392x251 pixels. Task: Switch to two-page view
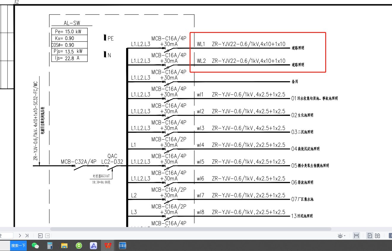pyautogui.click(x=377, y=236)
